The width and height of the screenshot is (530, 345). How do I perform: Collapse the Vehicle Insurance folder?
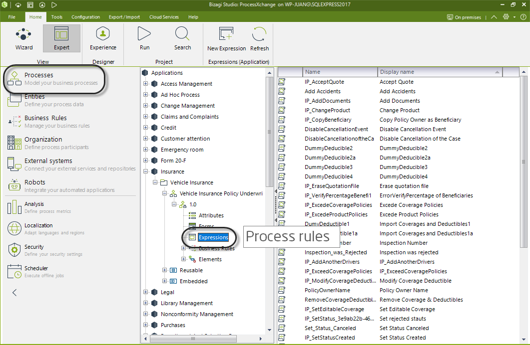[155, 182]
